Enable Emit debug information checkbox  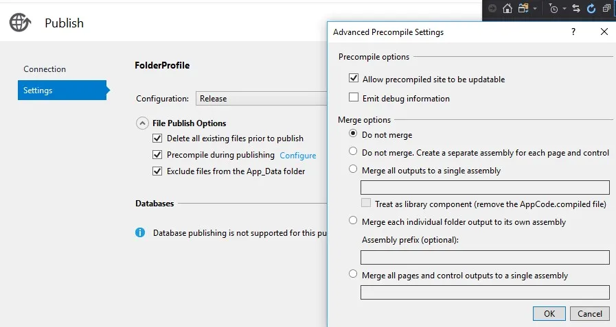point(354,99)
